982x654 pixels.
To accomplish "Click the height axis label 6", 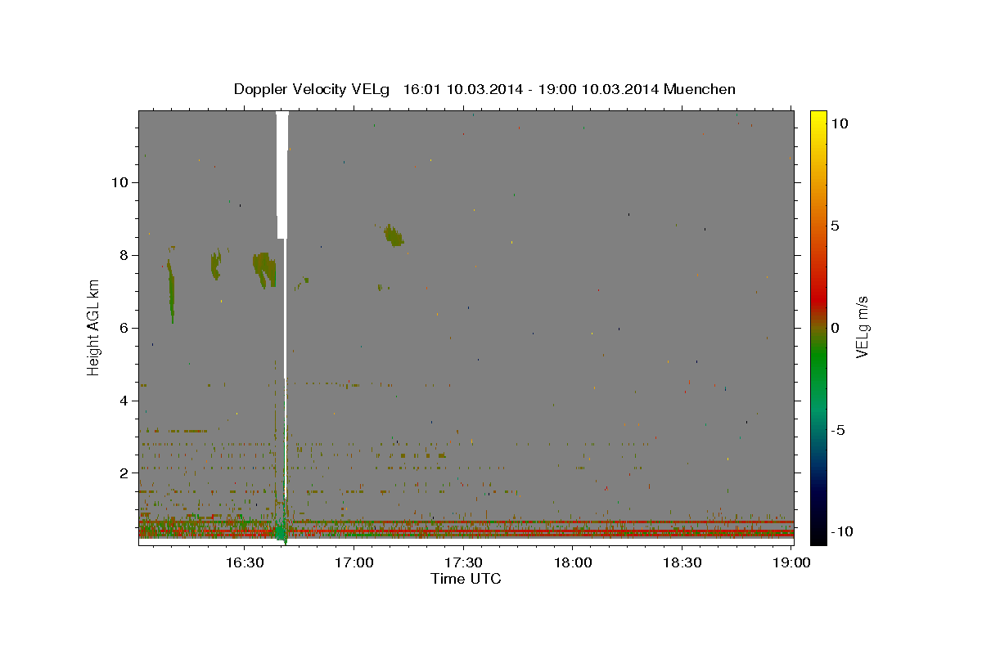I will pyautogui.click(x=125, y=328).
